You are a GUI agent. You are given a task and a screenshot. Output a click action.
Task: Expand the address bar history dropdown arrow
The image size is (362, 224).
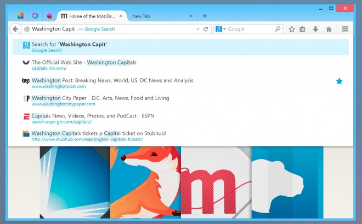[x=198, y=29]
